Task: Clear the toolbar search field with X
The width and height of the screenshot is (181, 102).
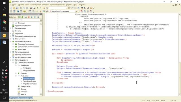Action: (69, 8)
